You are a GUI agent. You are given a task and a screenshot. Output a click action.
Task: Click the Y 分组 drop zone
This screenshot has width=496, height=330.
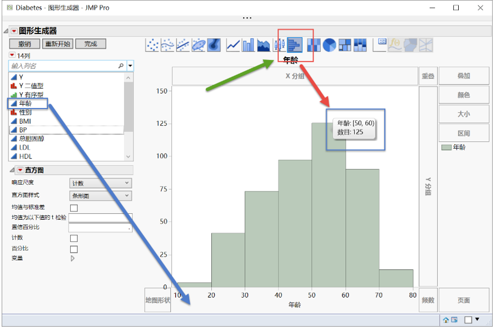click(428, 186)
